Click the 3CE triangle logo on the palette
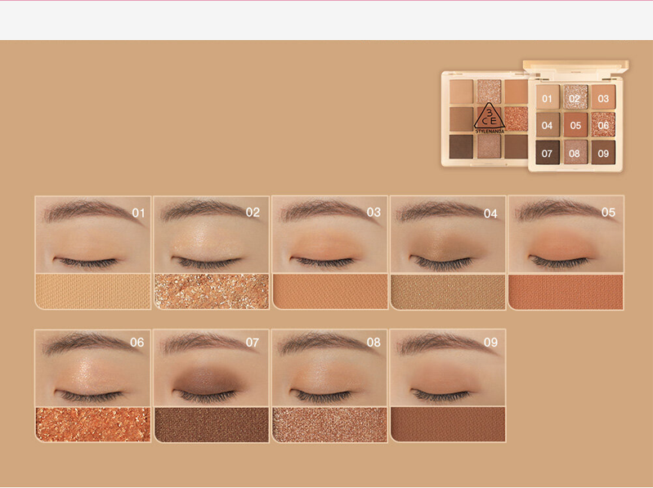The width and height of the screenshot is (653, 488). 490,117
